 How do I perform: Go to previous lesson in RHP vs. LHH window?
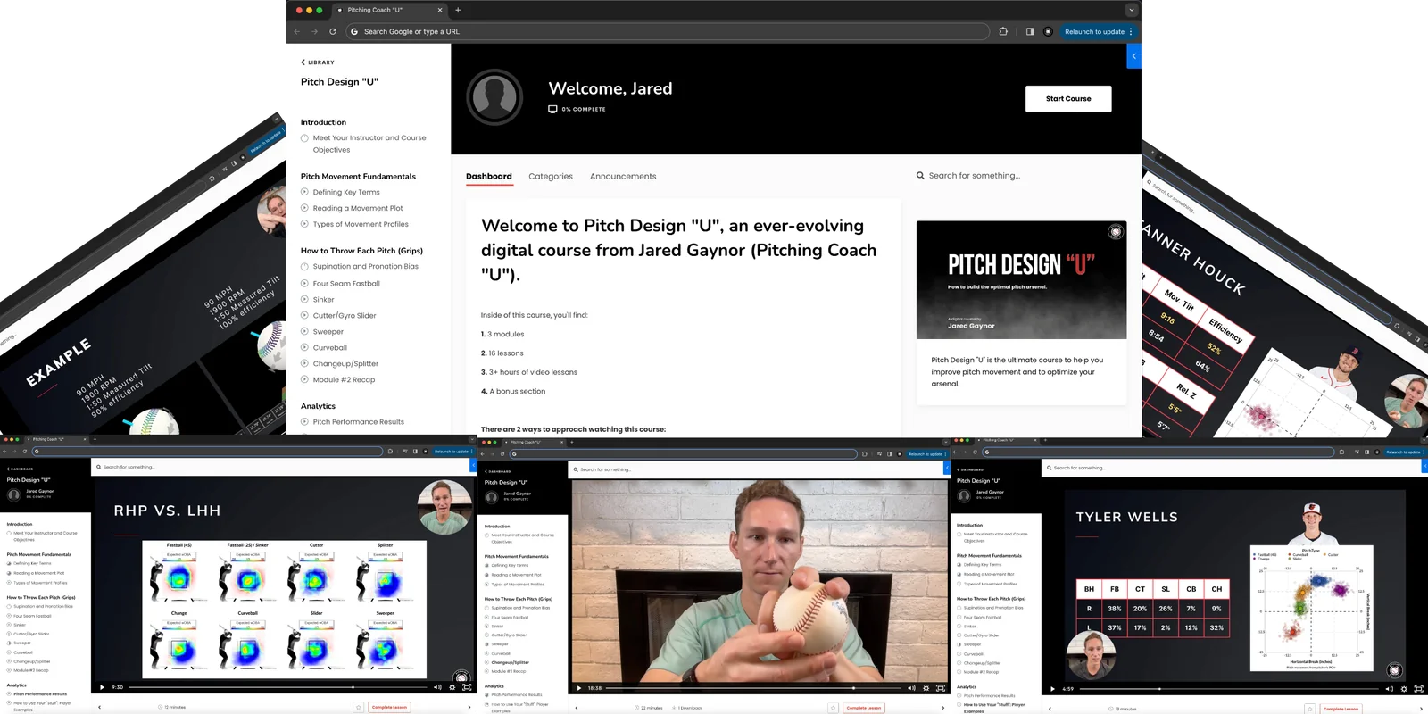(99, 707)
